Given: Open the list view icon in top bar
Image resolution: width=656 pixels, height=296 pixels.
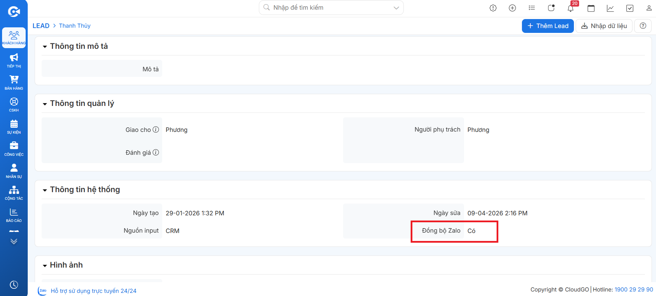Looking at the screenshot, I should (x=532, y=8).
